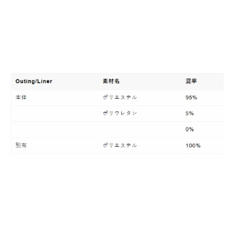Click empty space right of 100% value
The image size is (234, 234).
click(212, 145)
